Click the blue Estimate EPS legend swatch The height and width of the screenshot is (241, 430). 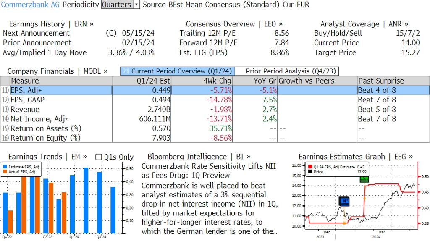pyautogui.click(x=5, y=167)
